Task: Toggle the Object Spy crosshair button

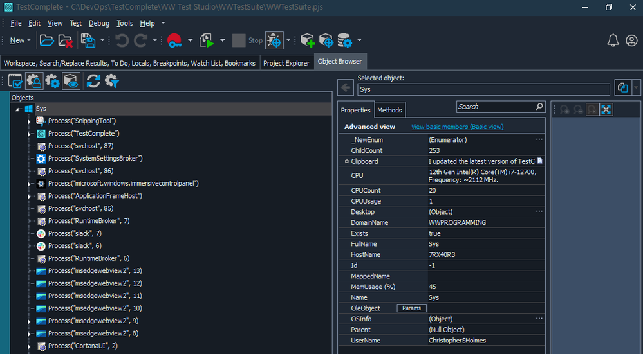Action: pos(274,40)
